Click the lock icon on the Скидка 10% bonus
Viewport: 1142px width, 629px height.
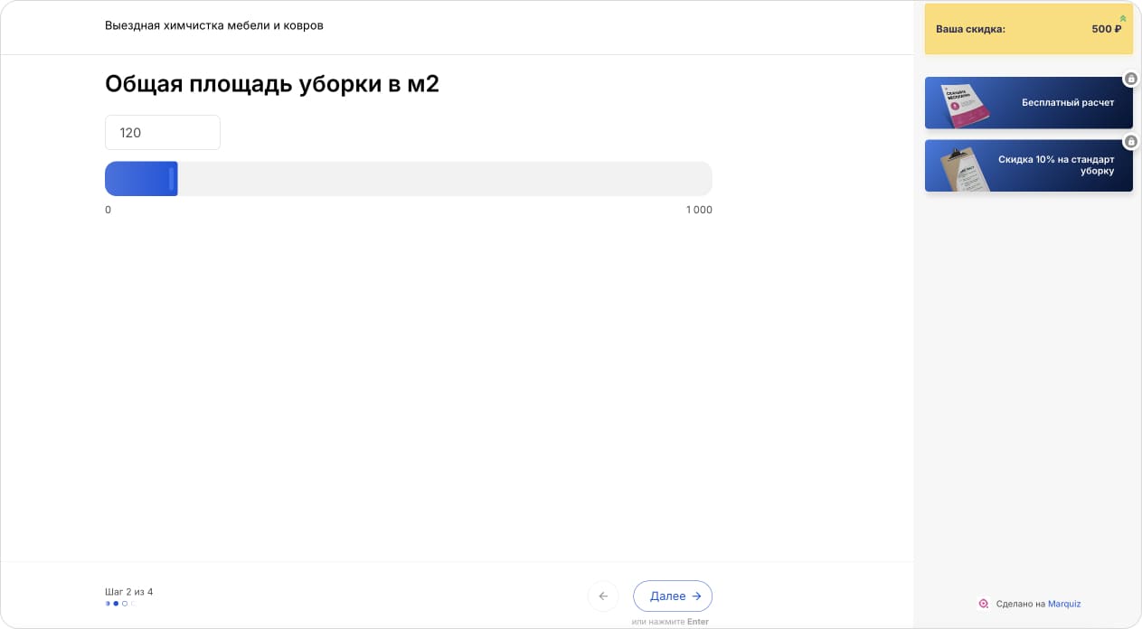click(1130, 141)
